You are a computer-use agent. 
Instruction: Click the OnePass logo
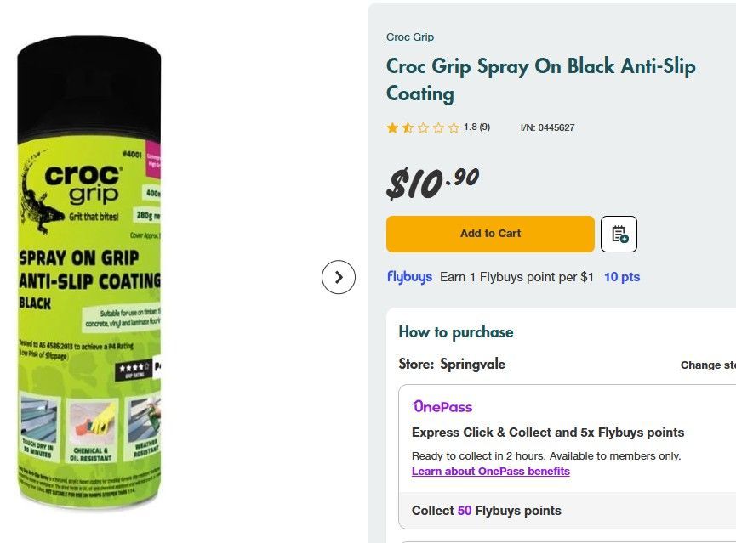point(442,406)
